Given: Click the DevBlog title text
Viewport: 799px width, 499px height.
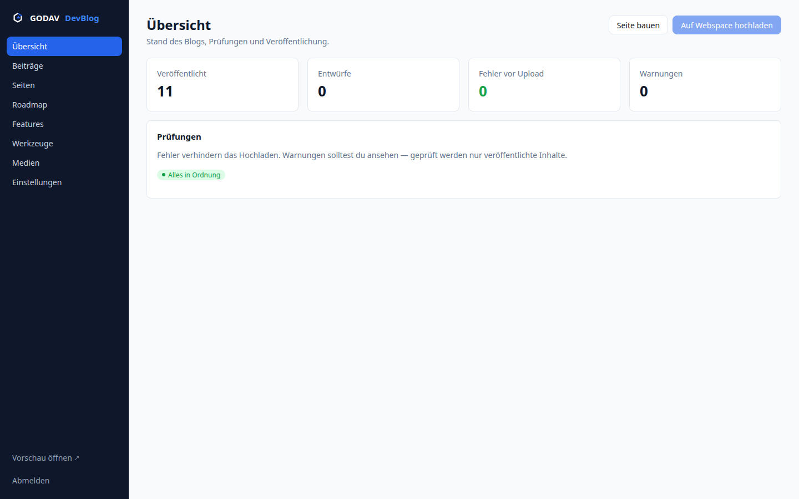Looking at the screenshot, I should click(82, 18).
